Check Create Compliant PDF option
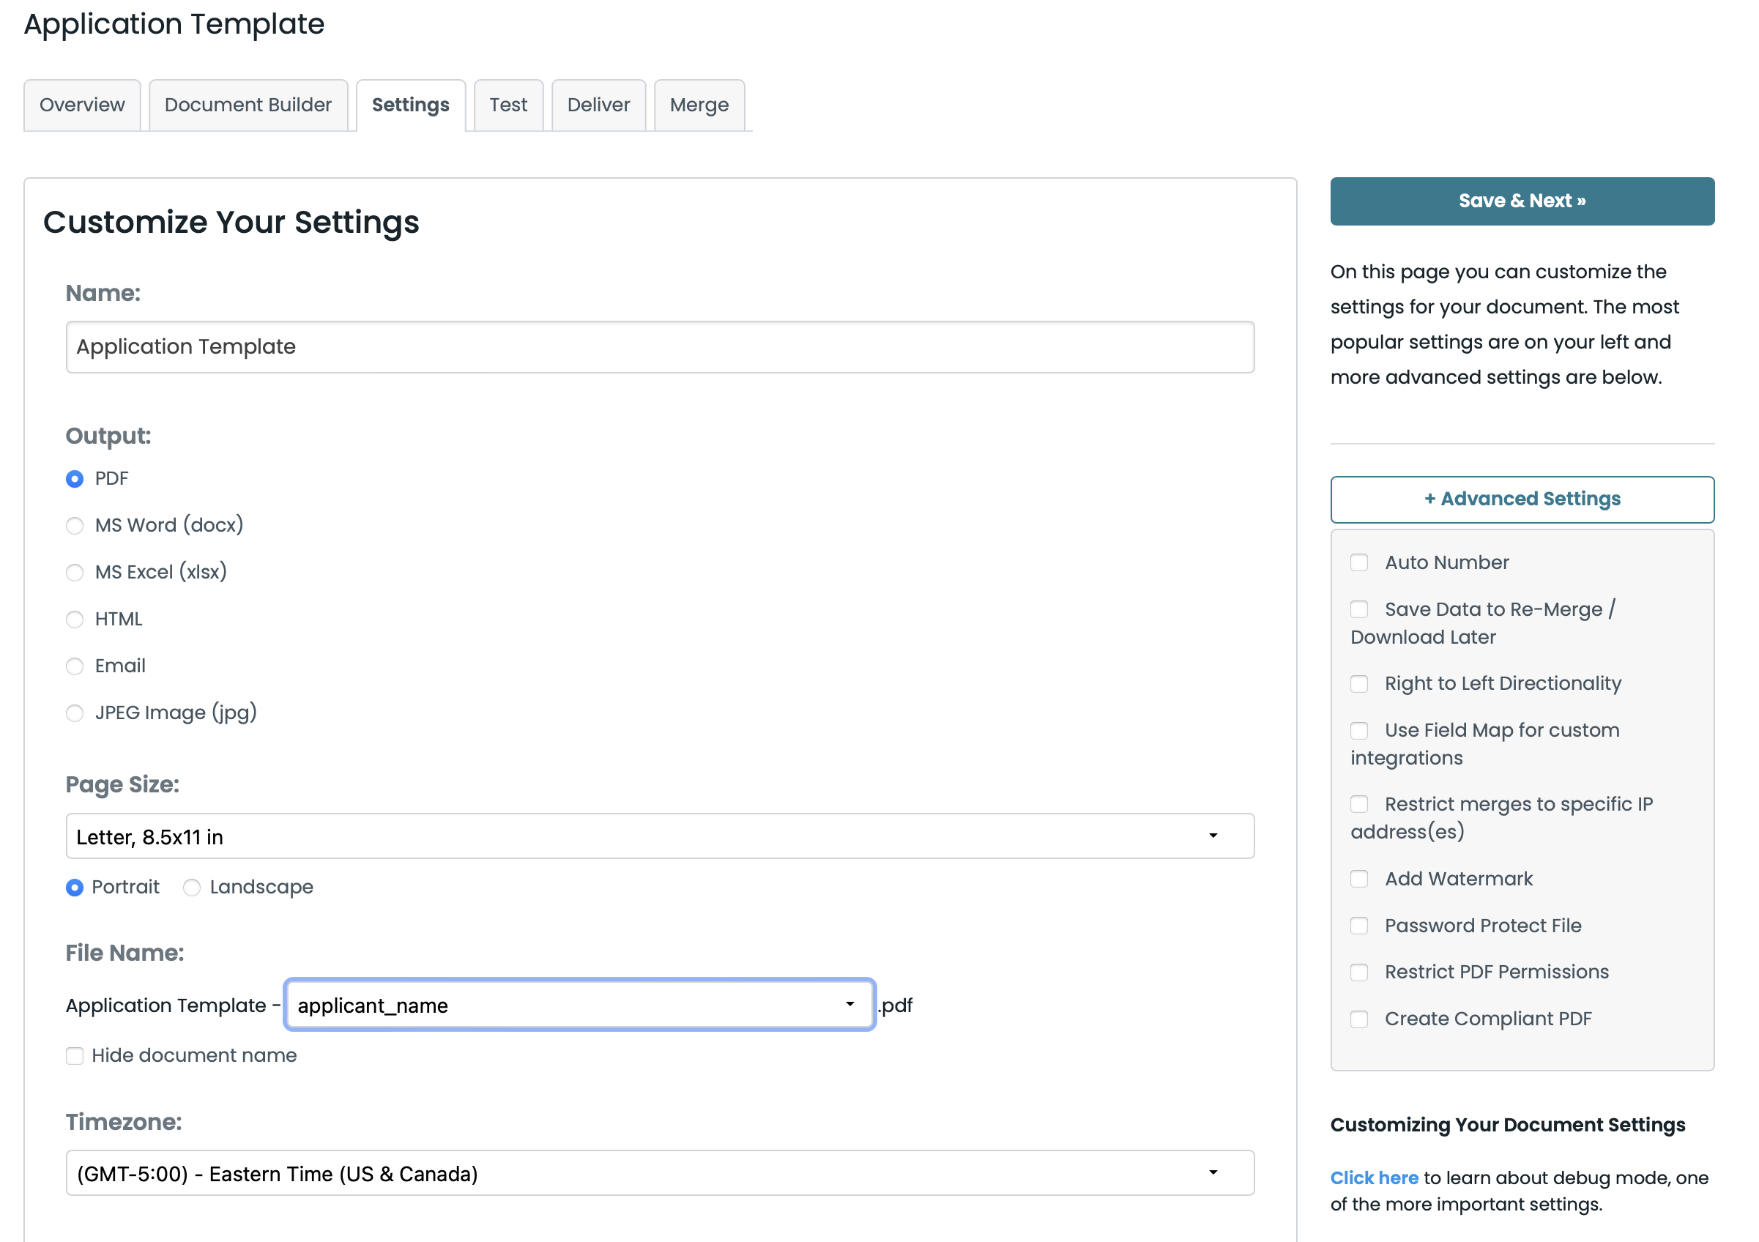Viewport: 1759px width, 1242px height. coord(1359,1019)
